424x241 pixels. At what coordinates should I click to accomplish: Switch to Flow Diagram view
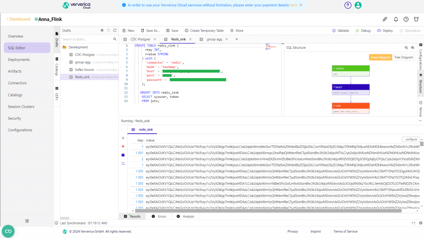coord(381,57)
